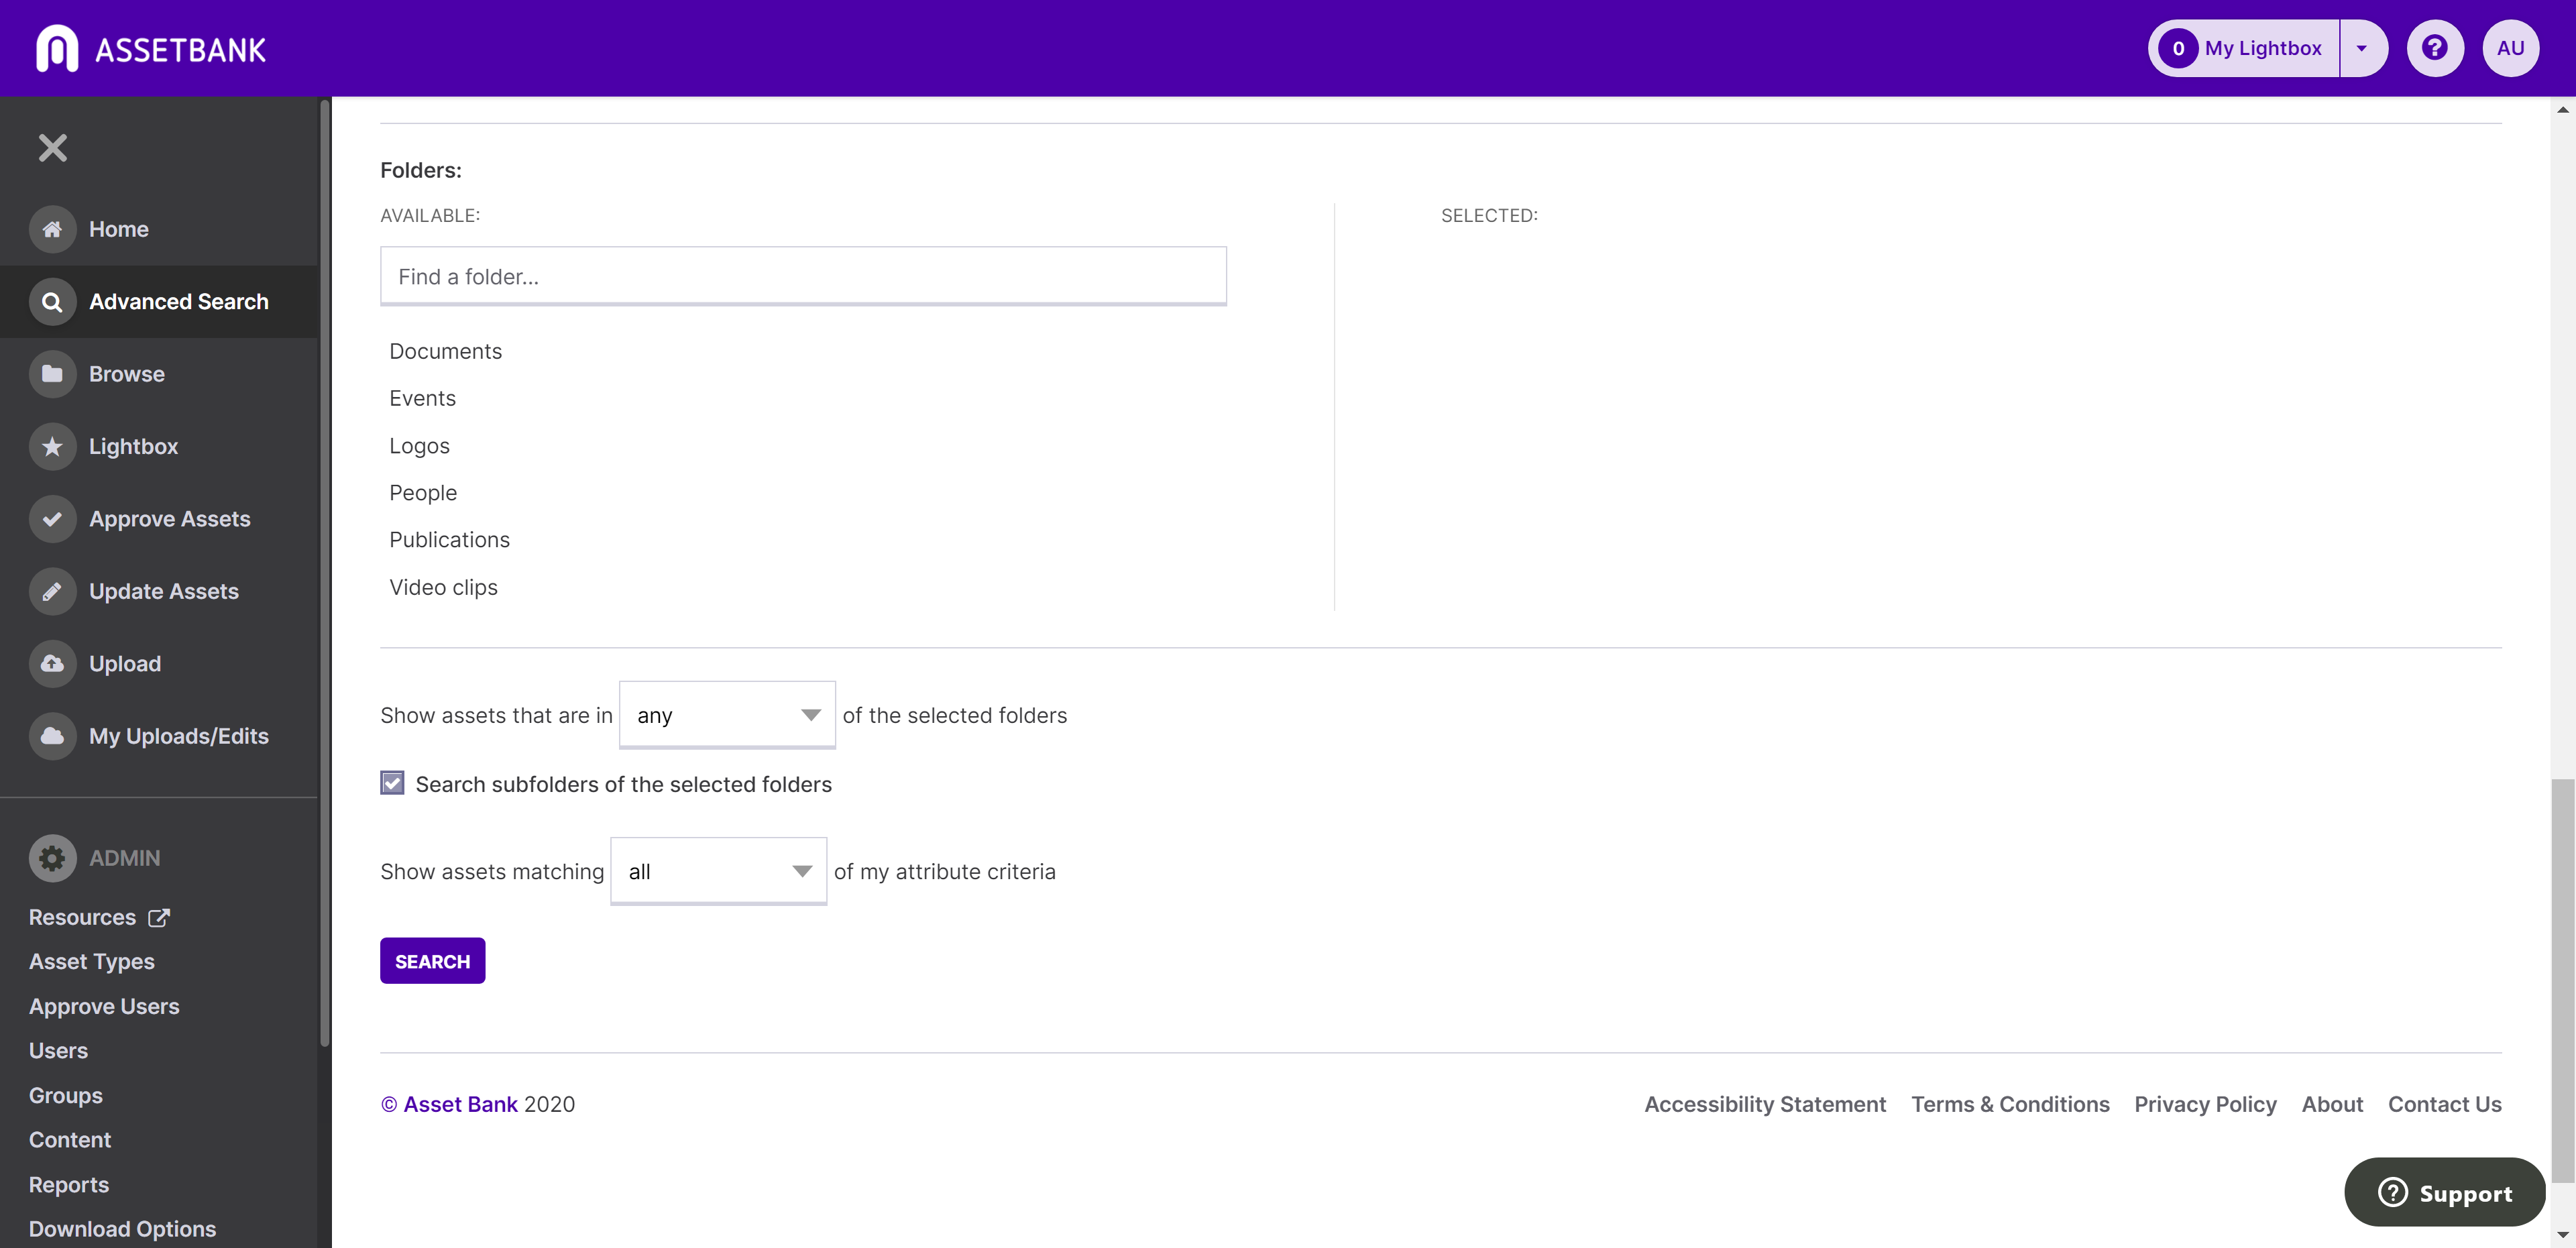The width and height of the screenshot is (2576, 1248).
Task: Click the page scroll-down arrow
Action: 2563,1236
